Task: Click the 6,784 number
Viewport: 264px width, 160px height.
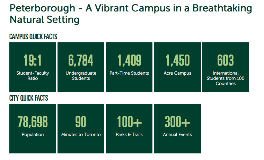Action: (x=81, y=60)
